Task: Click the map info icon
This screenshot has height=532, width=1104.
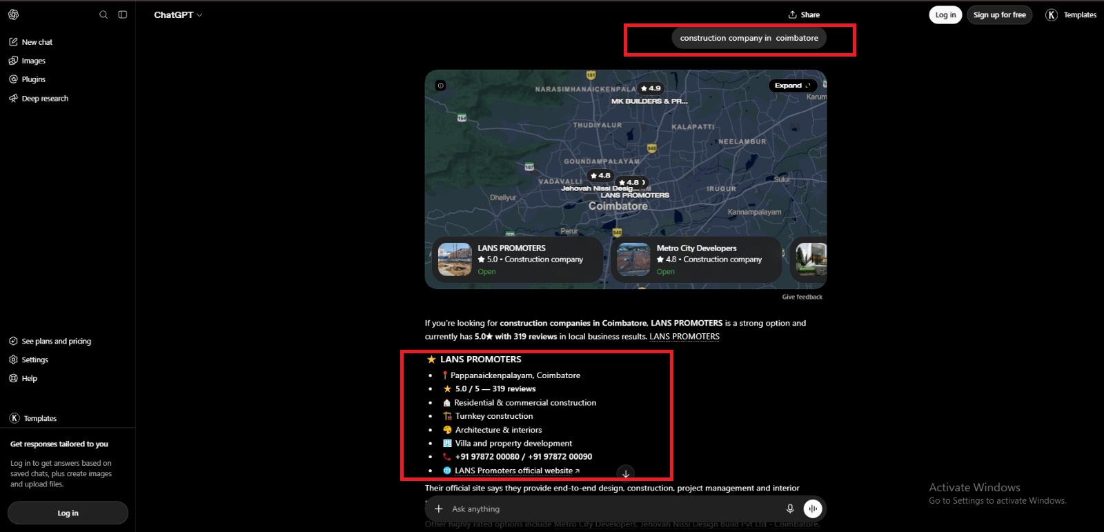Action: click(x=441, y=86)
